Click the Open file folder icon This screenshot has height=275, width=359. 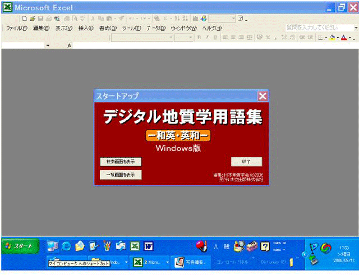point(33,19)
